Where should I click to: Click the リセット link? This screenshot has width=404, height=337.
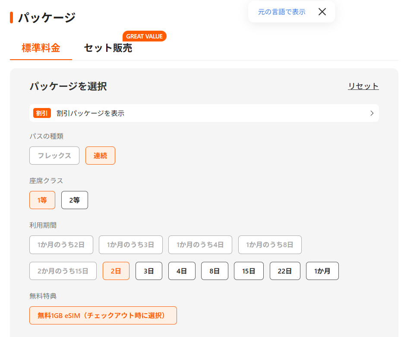point(363,86)
